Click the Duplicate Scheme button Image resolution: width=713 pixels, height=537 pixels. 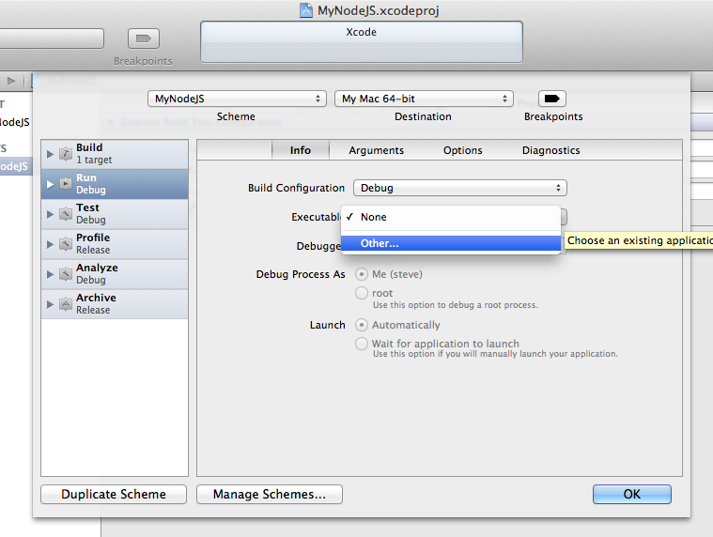pos(114,494)
